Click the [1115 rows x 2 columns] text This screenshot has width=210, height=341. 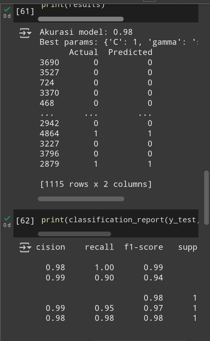[96, 184]
